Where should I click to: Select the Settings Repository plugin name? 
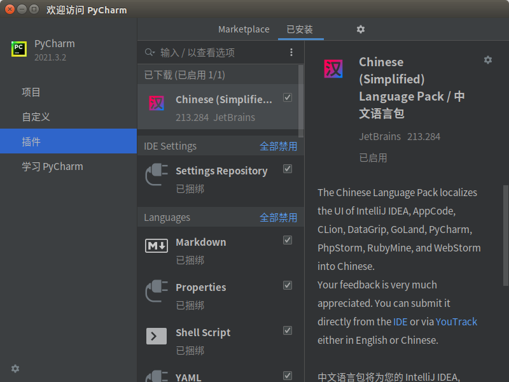(x=221, y=171)
